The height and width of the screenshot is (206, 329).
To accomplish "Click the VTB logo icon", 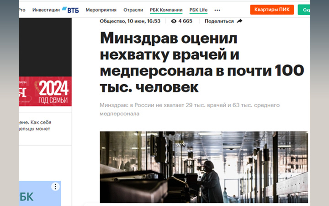I will point(70,10).
